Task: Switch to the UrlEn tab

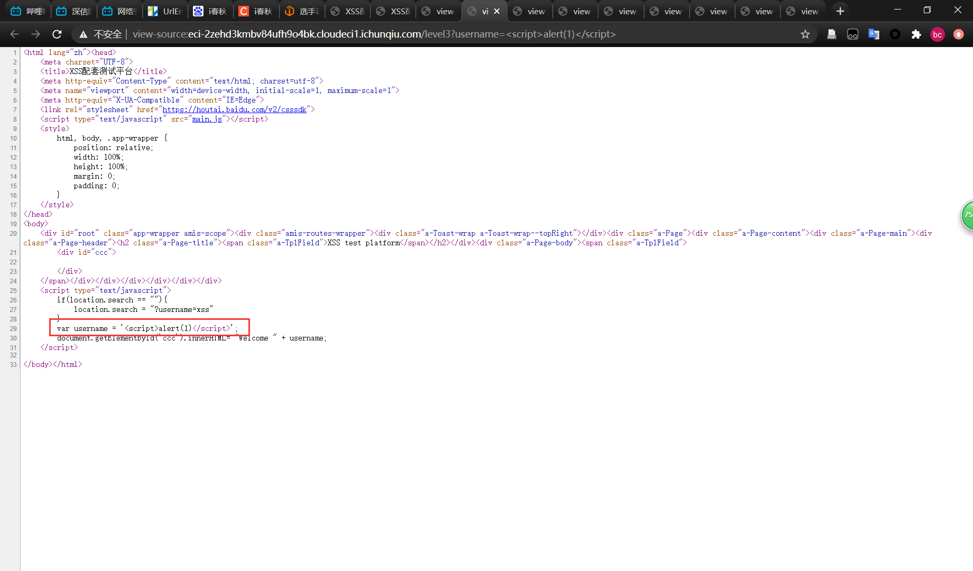Action: (x=164, y=11)
